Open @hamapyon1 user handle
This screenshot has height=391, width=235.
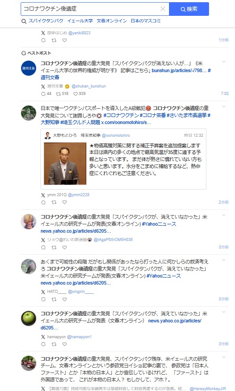tap(79, 337)
